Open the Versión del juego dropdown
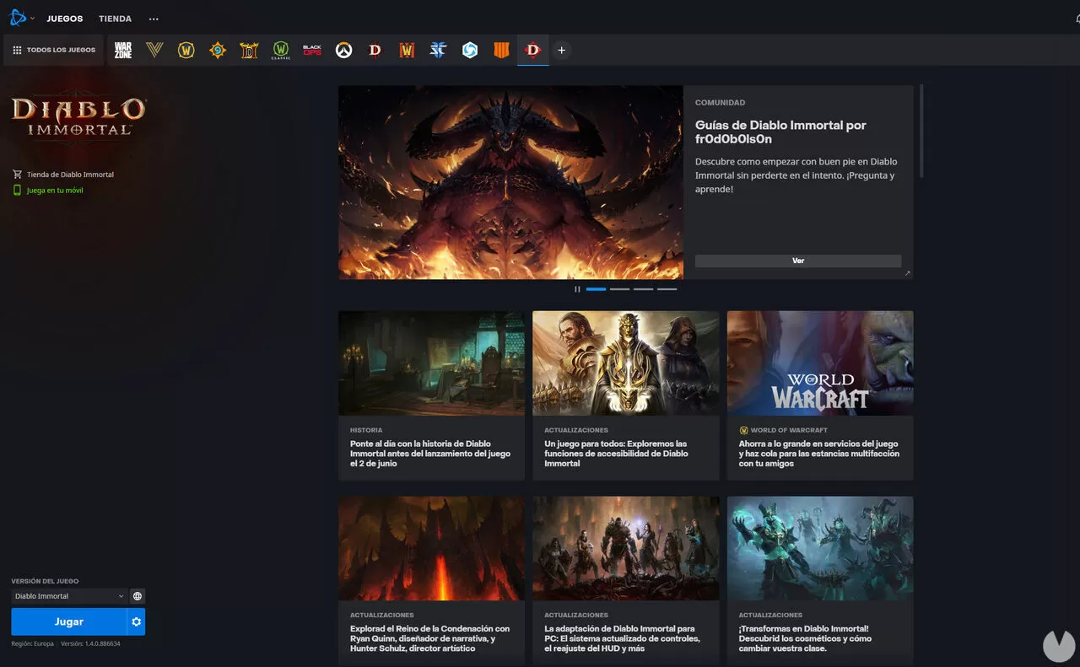Viewport: 1080px width, 667px height. (69, 596)
